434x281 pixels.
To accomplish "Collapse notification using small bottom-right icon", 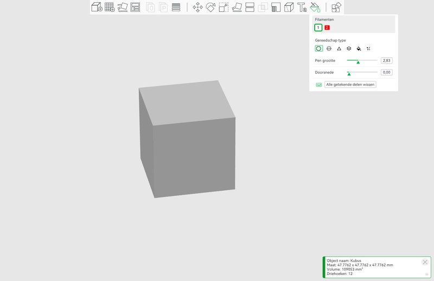I will pyautogui.click(x=426, y=275).
